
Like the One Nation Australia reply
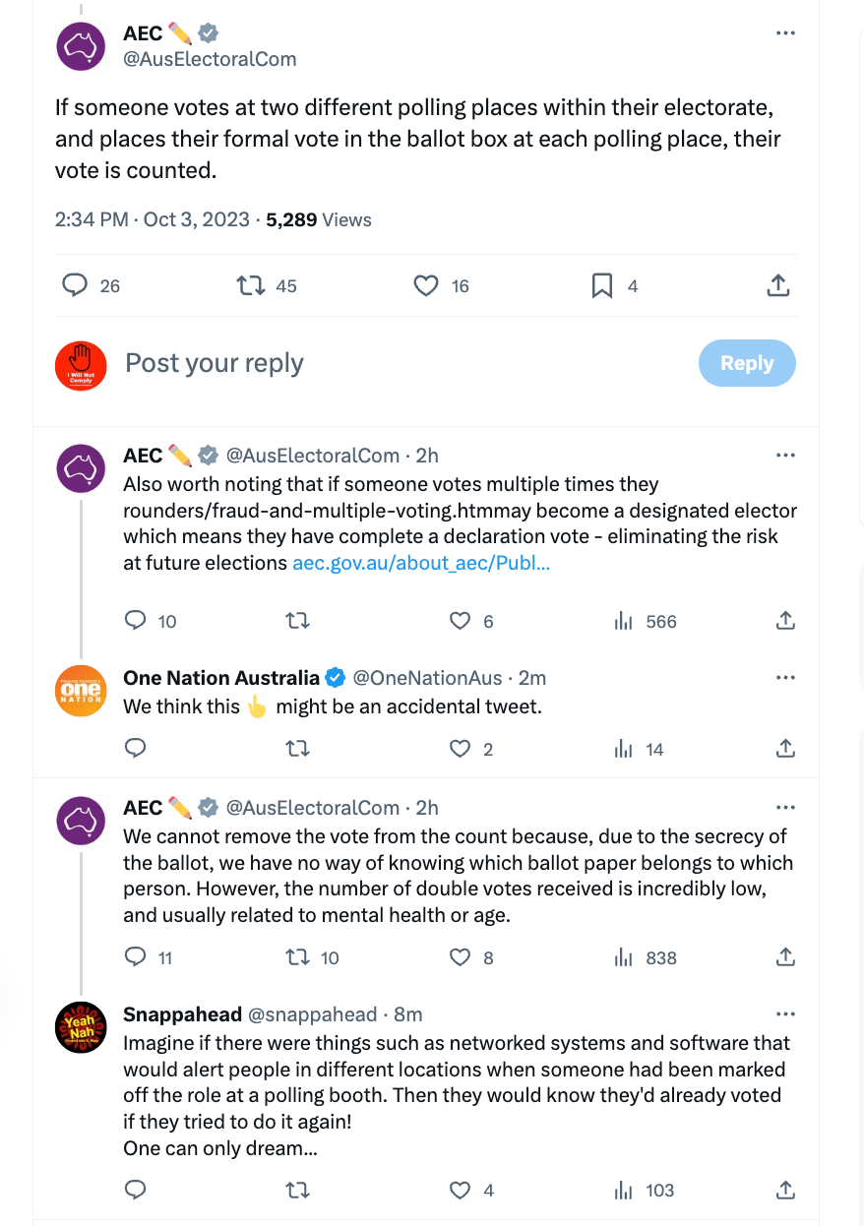[460, 749]
